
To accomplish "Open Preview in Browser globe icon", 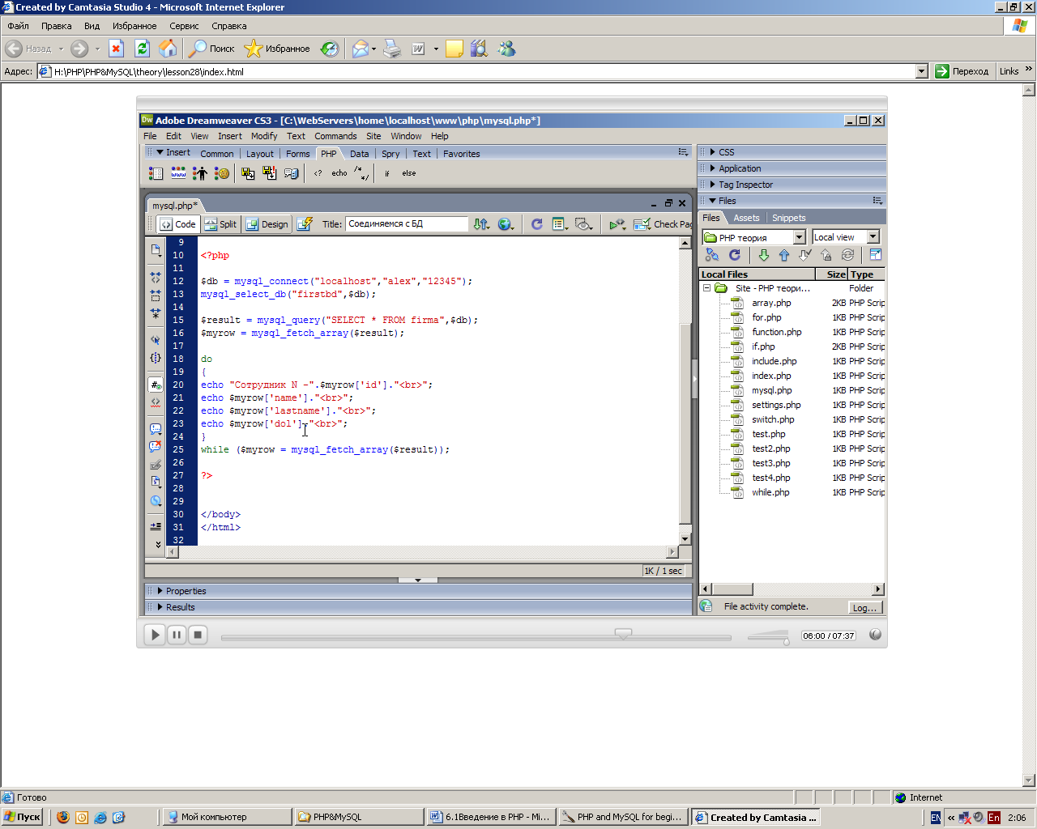I will tap(506, 224).
